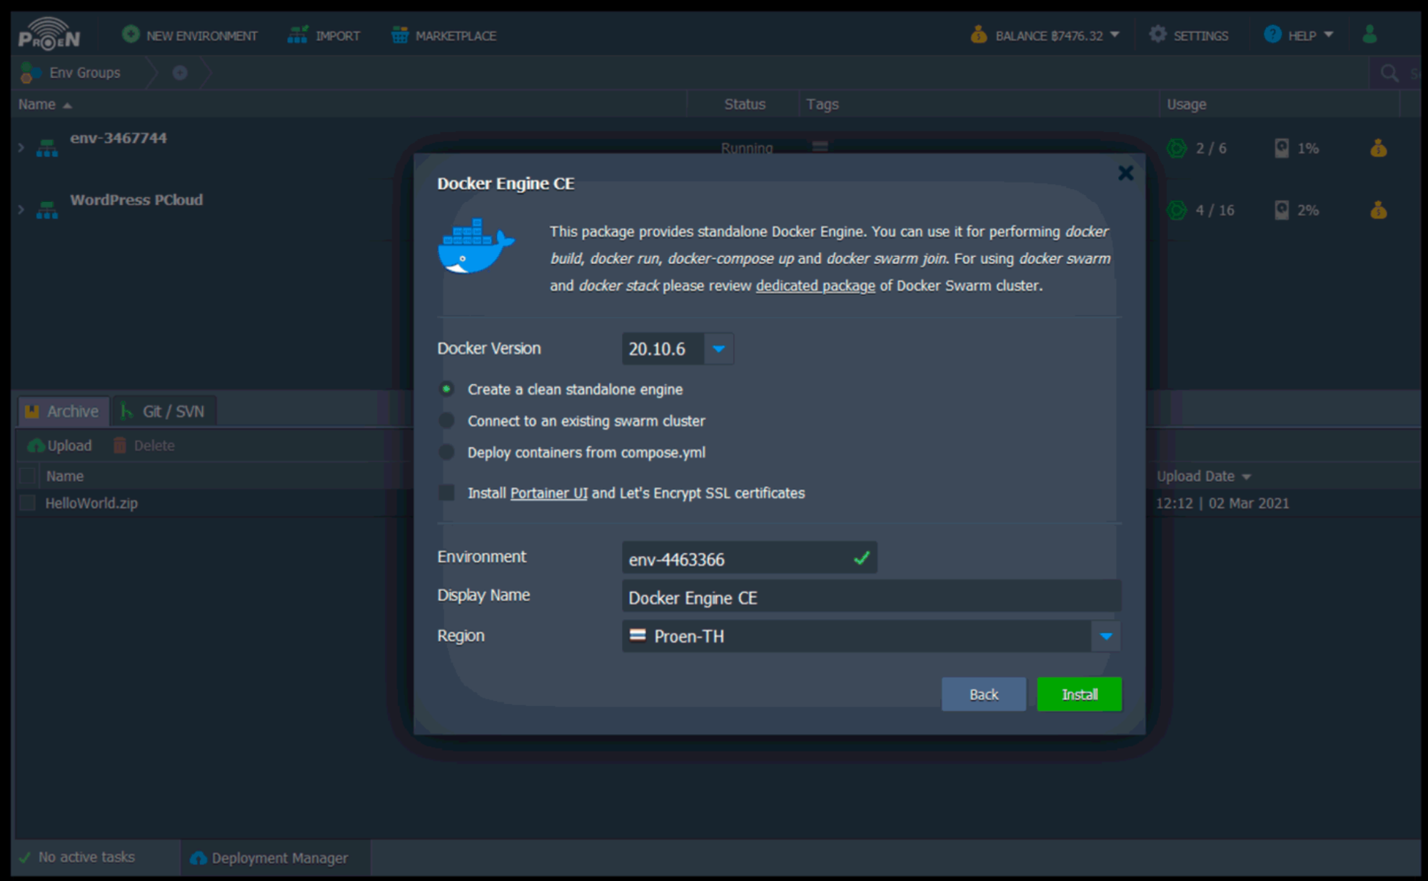The width and height of the screenshot is (1428, 881).
Task: Click the search magnifier icon
Action: point(1389,73)
